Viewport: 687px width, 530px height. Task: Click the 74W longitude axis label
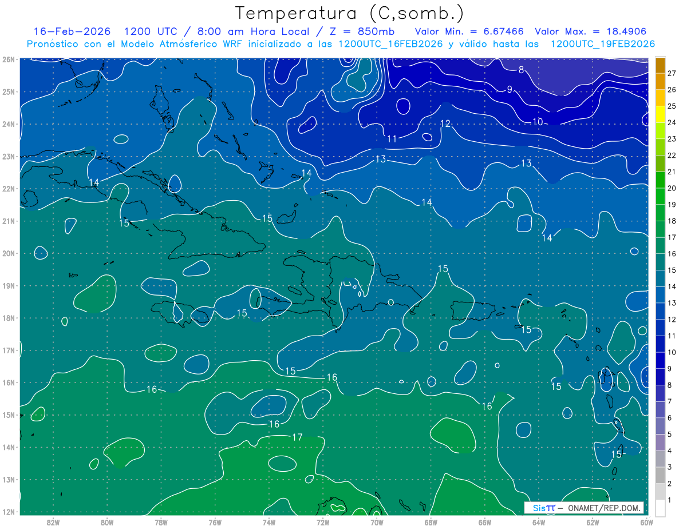pos(269,522)
